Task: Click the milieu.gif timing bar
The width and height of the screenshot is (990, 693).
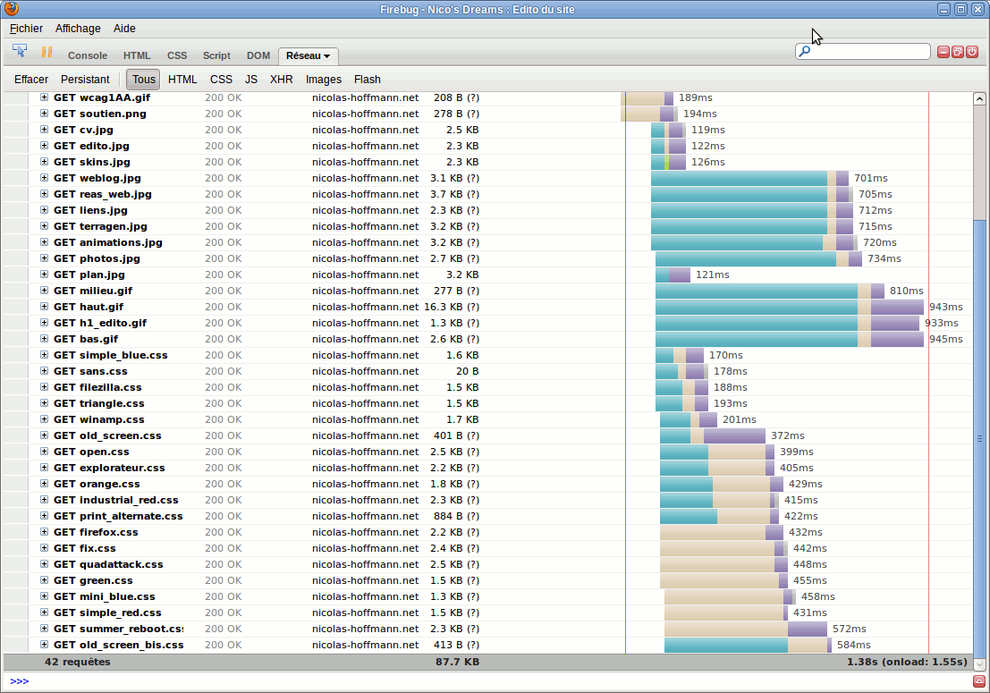Action: (770, 291)
